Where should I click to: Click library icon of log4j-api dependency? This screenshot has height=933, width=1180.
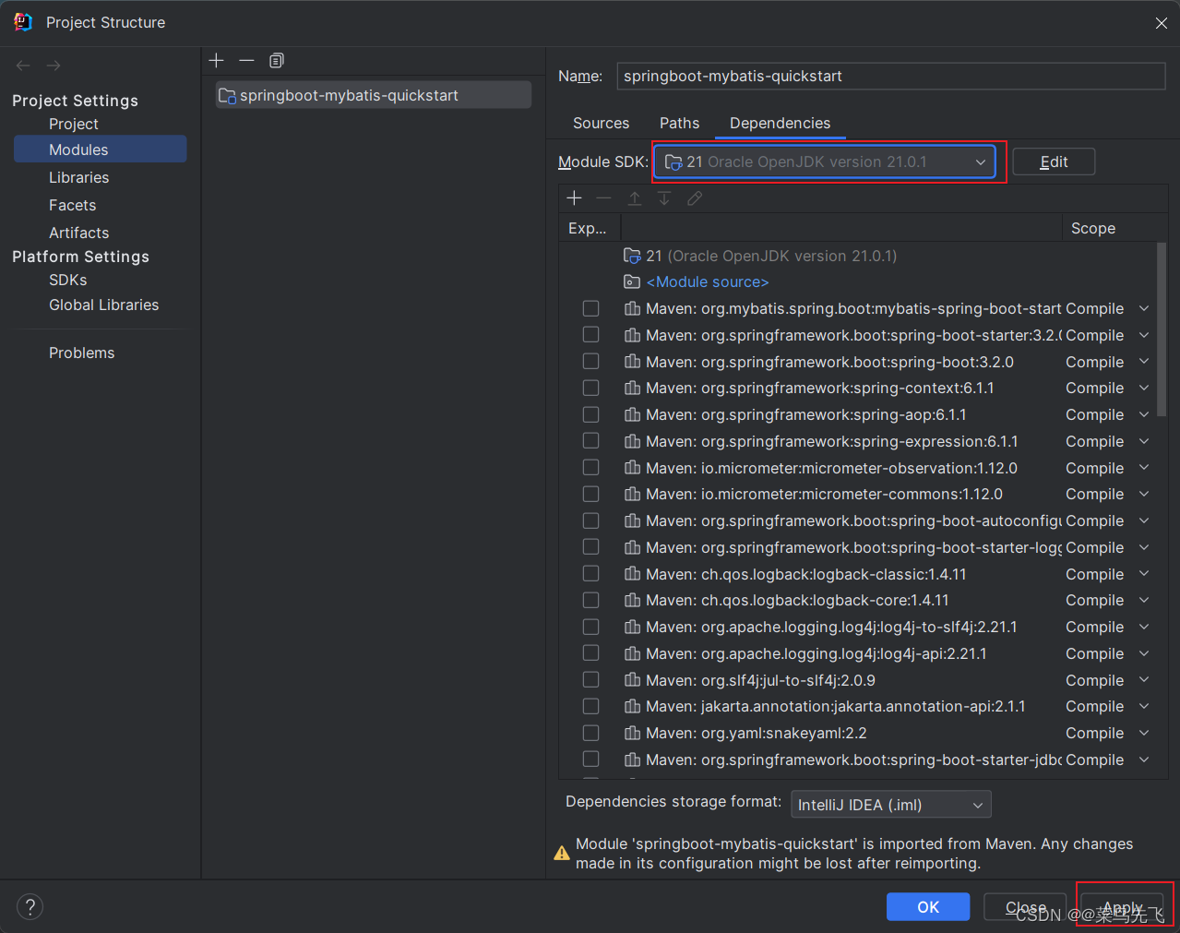coord(632,653)
